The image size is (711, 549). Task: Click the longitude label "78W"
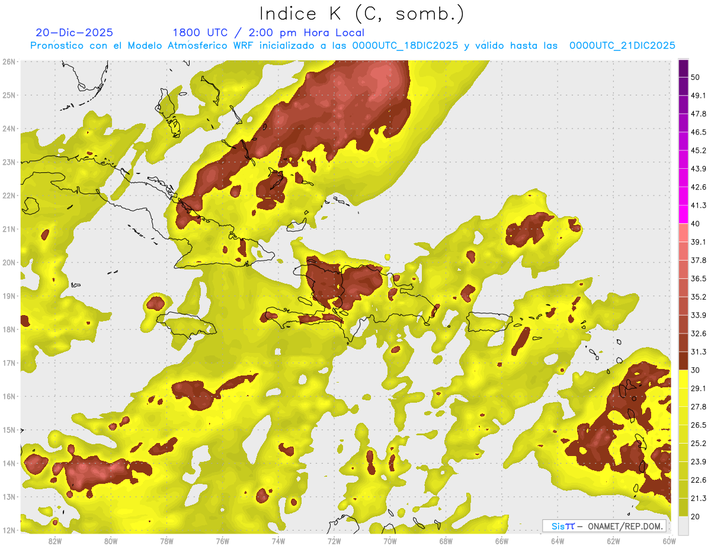pyautogui.click(x=166, y=541)
